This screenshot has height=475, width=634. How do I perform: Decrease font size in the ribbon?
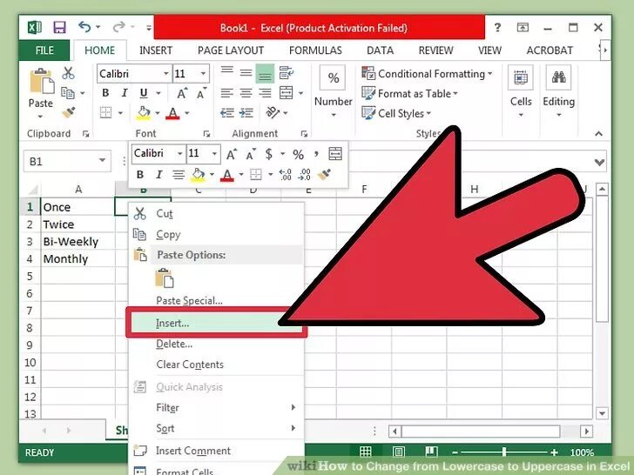[x=201, y=93]
